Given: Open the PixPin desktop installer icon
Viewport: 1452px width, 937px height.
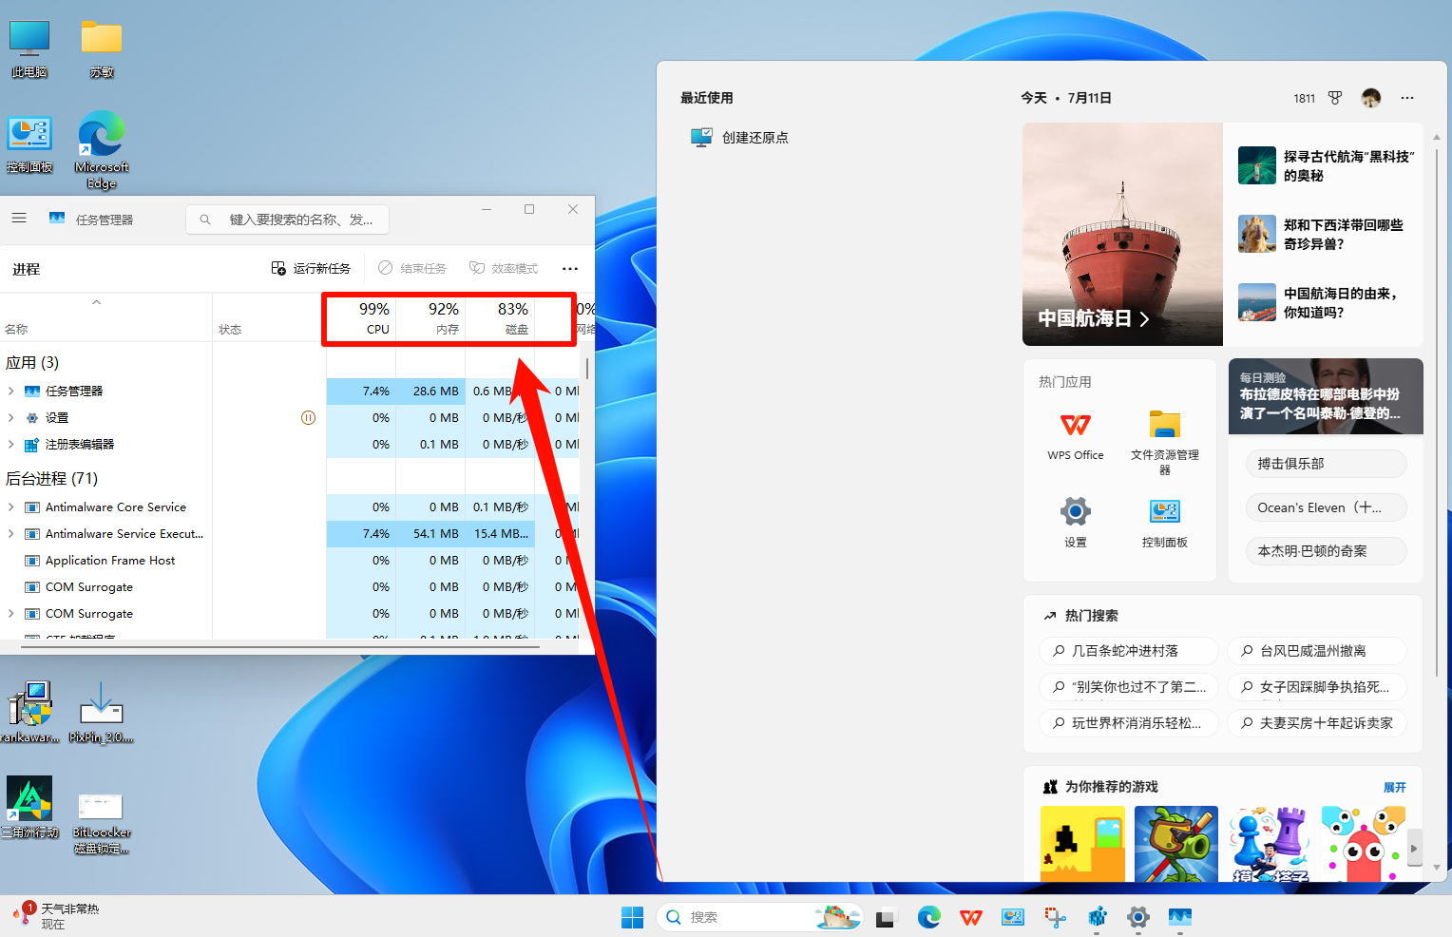Looking at the screenshot, I should click(x=102, y=712).
